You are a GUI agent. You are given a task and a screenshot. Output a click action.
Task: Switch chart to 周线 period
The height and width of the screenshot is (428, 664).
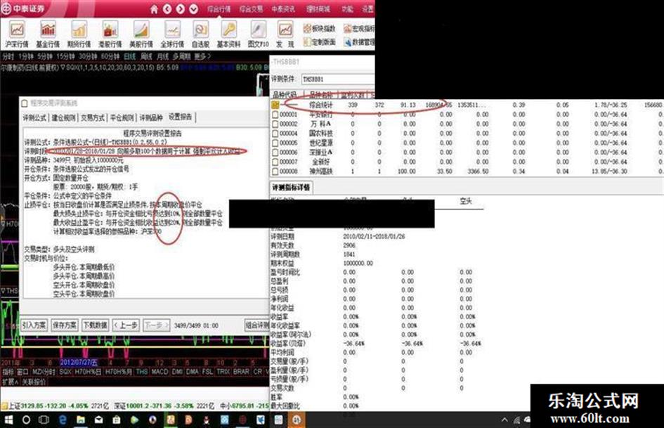pos(146,56)
